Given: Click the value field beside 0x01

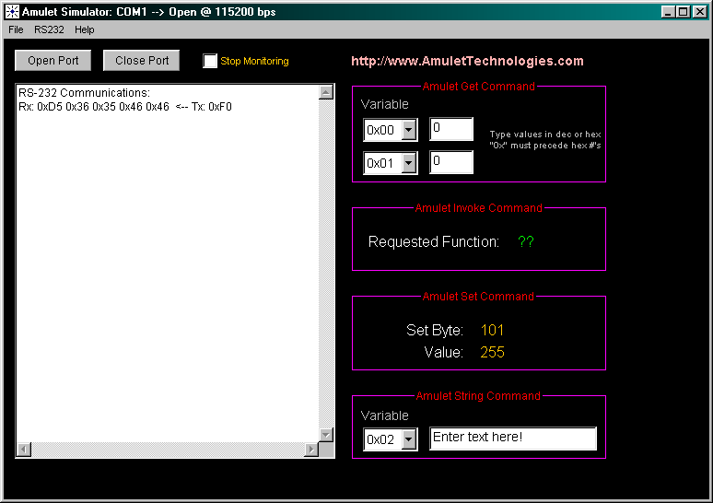Looking at the screenshot, I should point(451,162).
